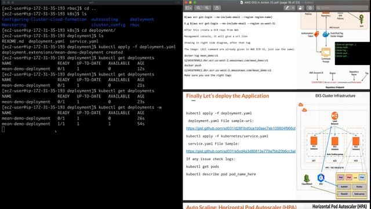Open the service.yaml gist link
Viewport: 371px width, 209px height.
(241, 151)
